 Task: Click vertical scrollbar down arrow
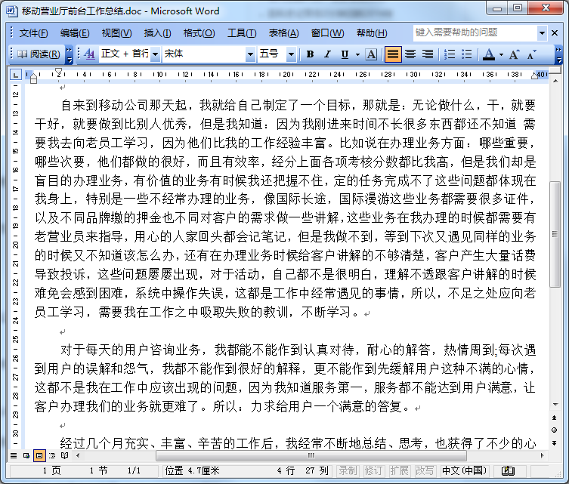(x=555, y=405)
